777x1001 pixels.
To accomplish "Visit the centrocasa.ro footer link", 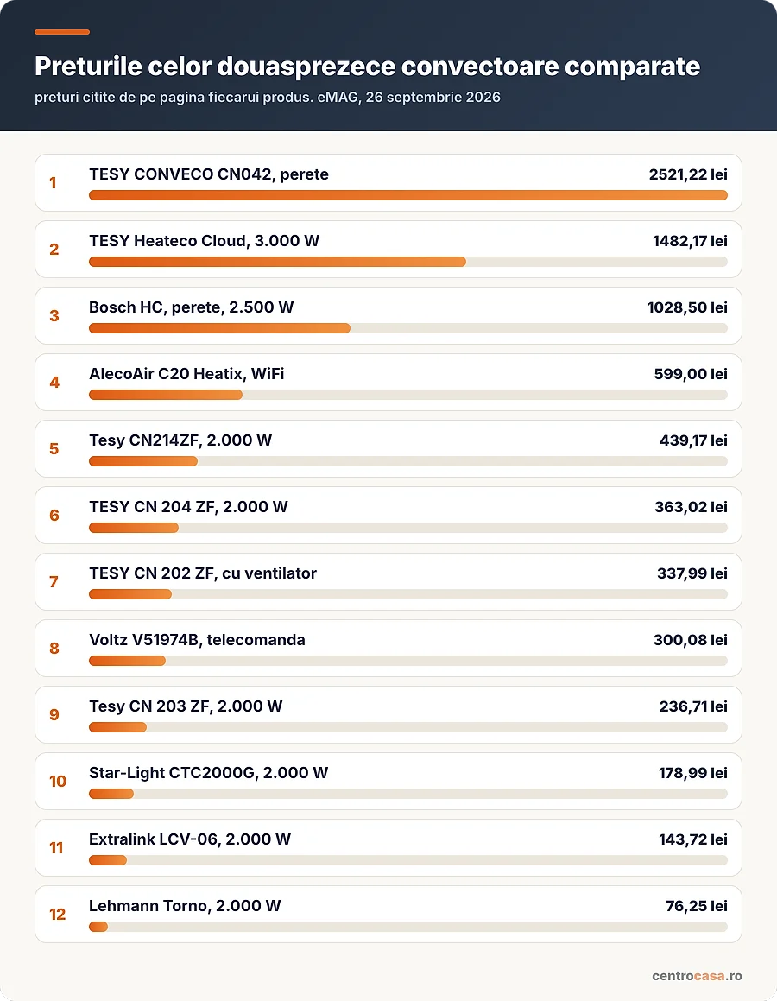I will (697, 975).
